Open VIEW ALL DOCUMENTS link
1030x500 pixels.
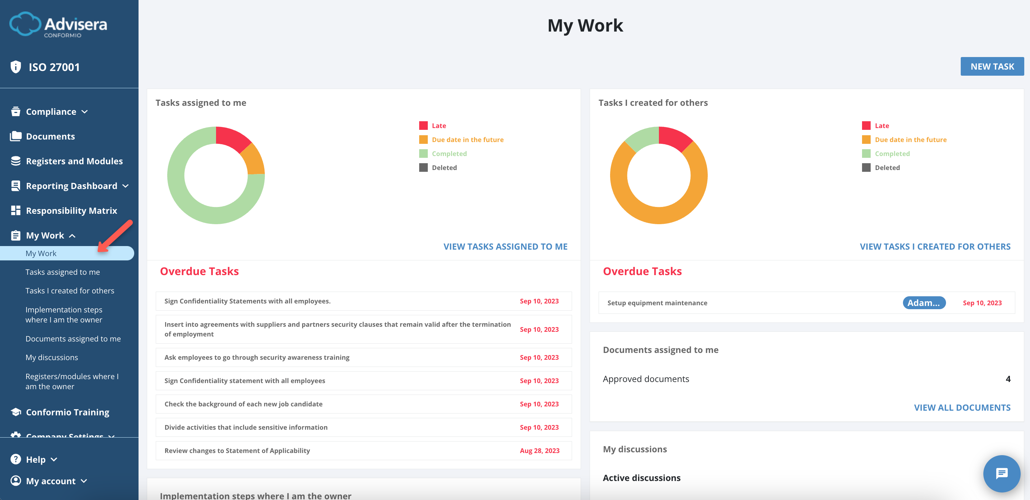(x=961, y=407)
